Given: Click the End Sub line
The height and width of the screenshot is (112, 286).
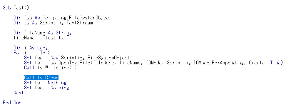Looking at the screenshot, I should coord(12,103).
